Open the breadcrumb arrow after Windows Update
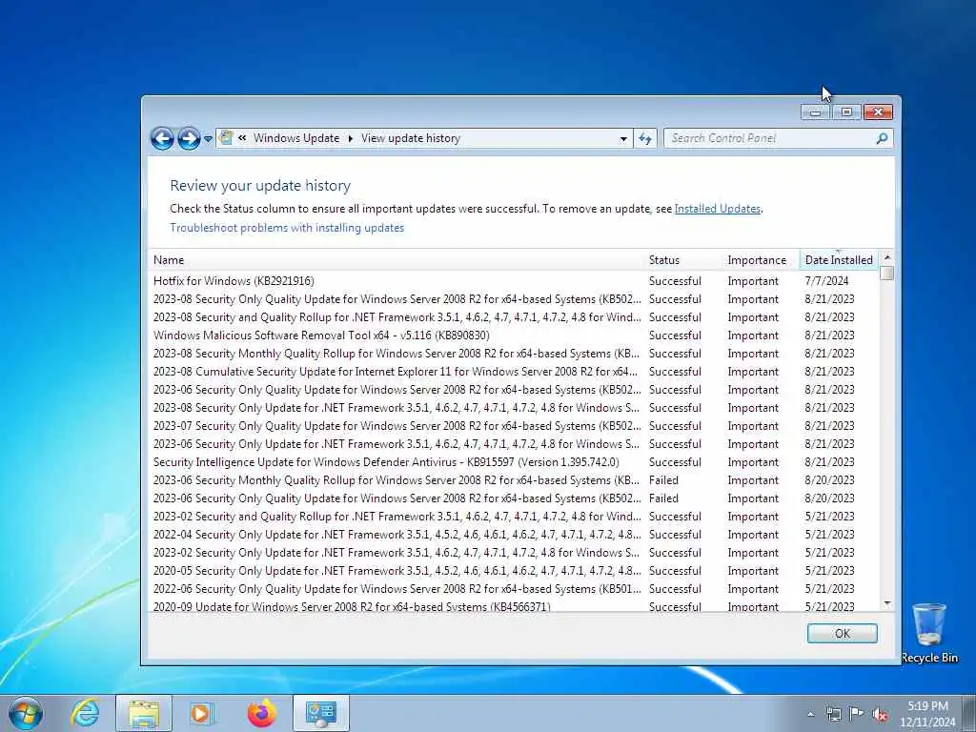The width and height of the screenshot is (976, 732). [x=351, y=138]
